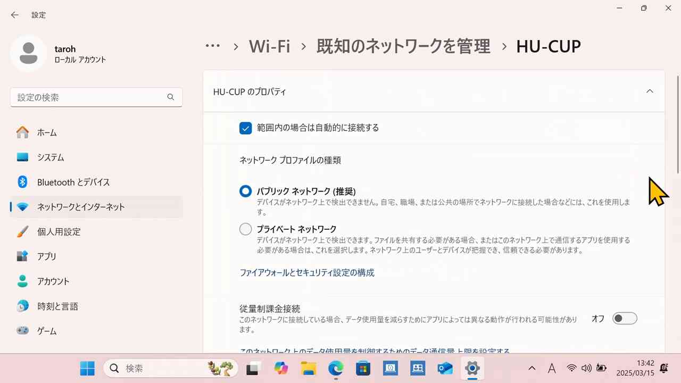The width and height of the screenshot is (681, 383).
Task: Navigate to Wi-Fi via the breadcrumb
Action: [269, 46]
